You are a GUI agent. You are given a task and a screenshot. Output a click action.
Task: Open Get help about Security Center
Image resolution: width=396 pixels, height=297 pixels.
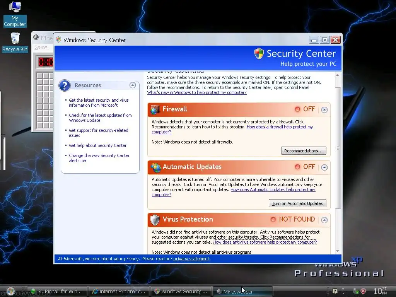coord(97,145)
